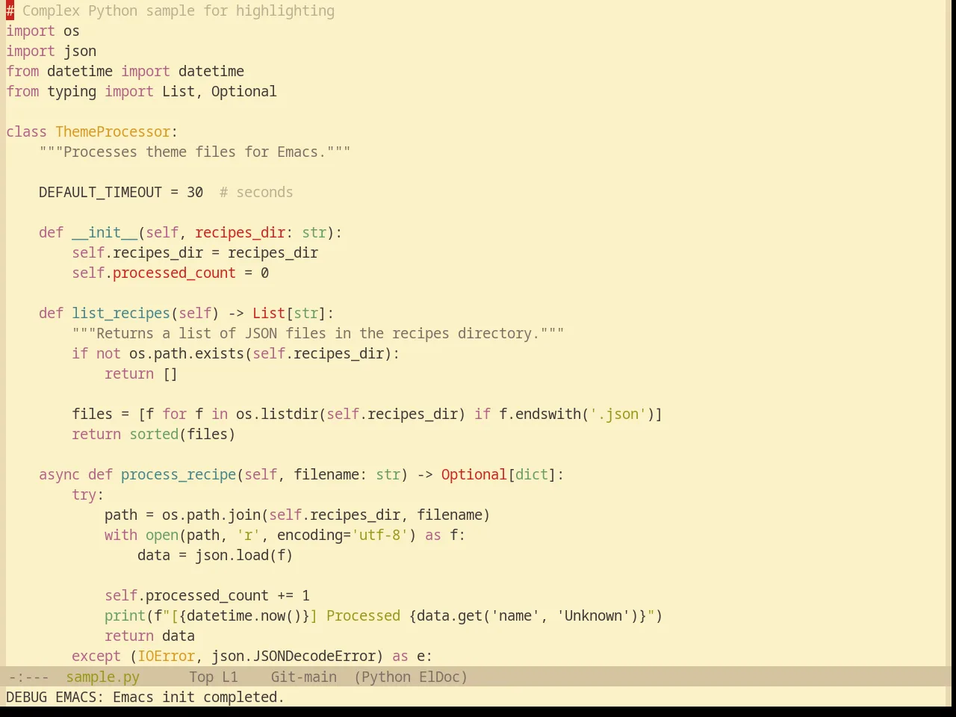Click the '.json' string literal
The height and width of the screenshot is (717, 956).
pyautogui.click(x=618, y=414)
